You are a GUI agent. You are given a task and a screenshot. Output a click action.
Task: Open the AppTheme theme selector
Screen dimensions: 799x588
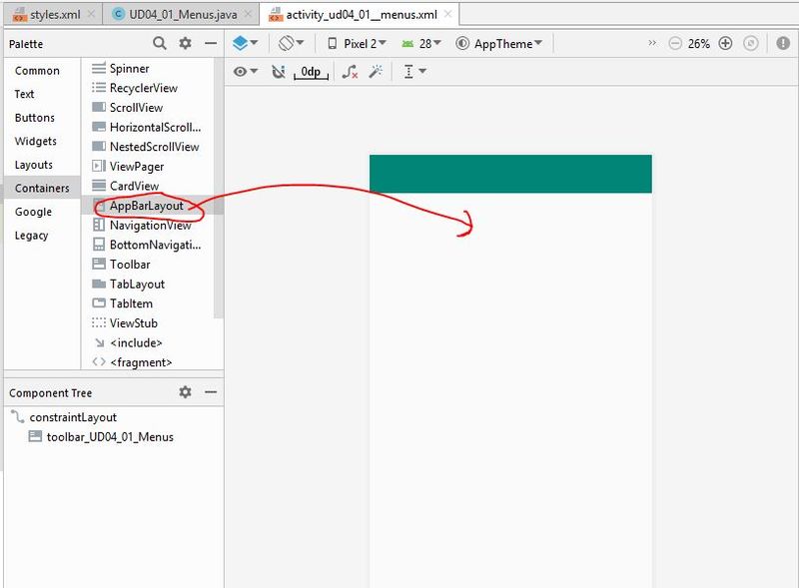[x=498, y=44]
